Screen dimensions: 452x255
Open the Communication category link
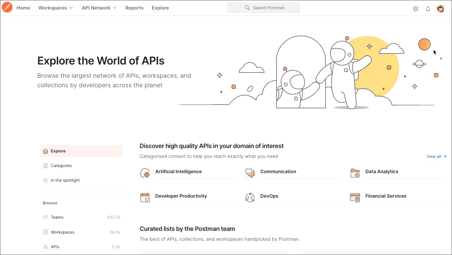pos(278,171)
